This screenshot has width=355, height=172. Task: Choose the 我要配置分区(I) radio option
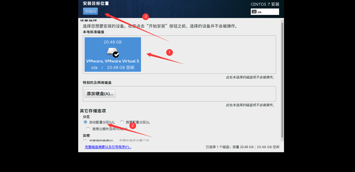coord(122,122)
